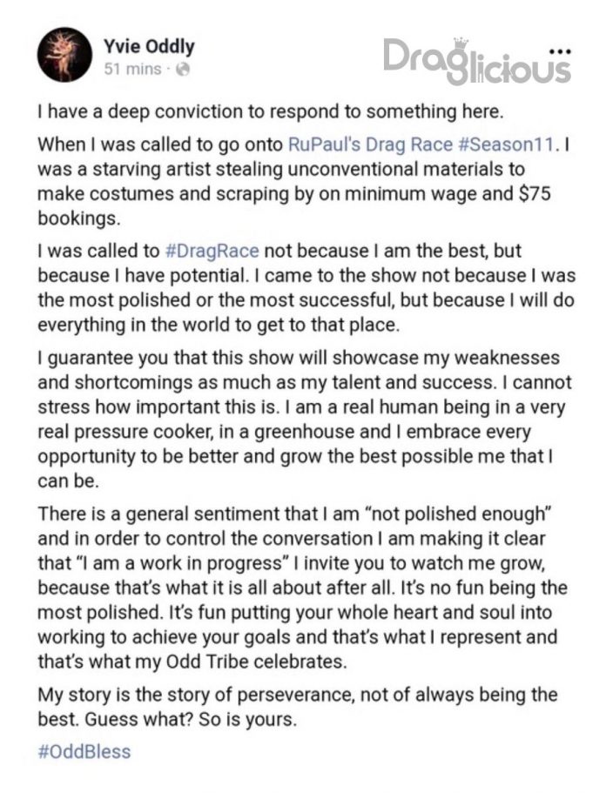This screenshot has width=606, height=793.
Task: Click the quote 'I am a work in progress'
Action: (x=183, y=563)
